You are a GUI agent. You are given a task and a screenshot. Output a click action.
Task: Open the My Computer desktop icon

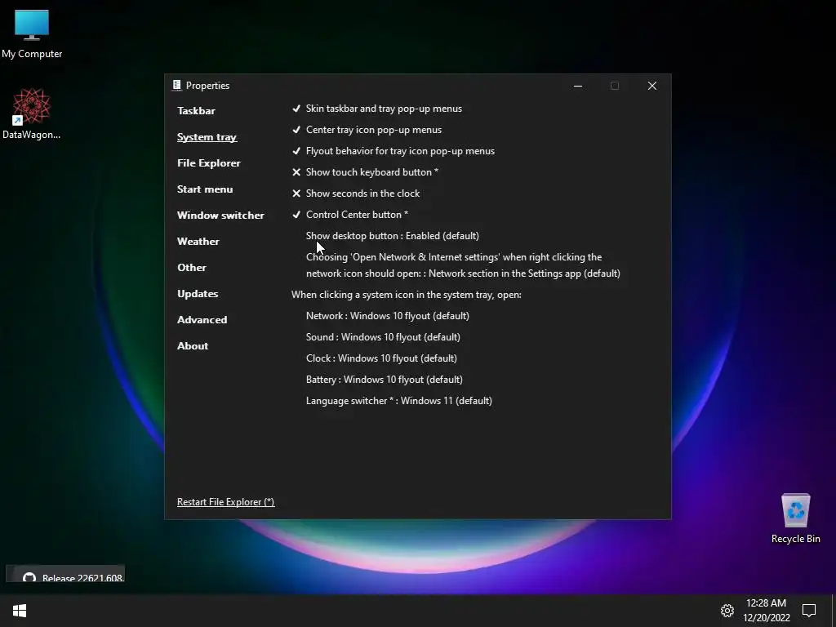coord(32,33)
